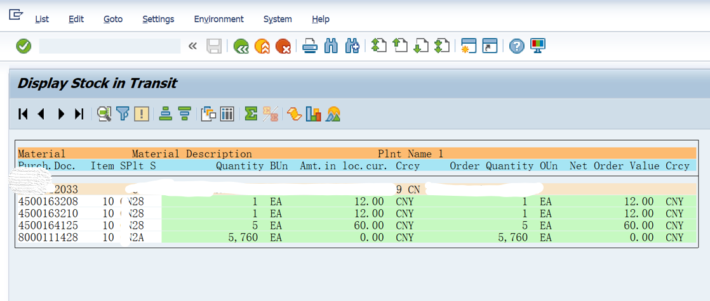Click the Amt.in loc.cur. column header

344,166
